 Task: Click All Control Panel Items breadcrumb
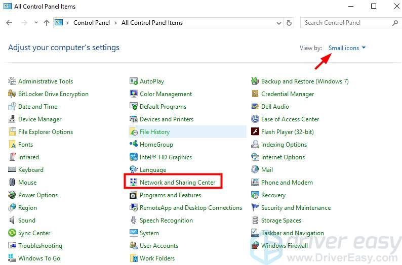click(152, 23)
